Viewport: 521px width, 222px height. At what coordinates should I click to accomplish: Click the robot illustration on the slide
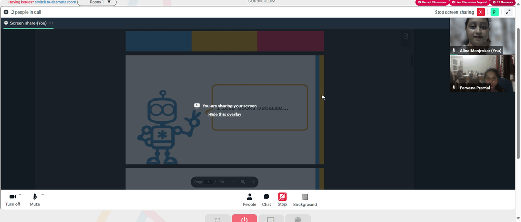tap(168, 127)
